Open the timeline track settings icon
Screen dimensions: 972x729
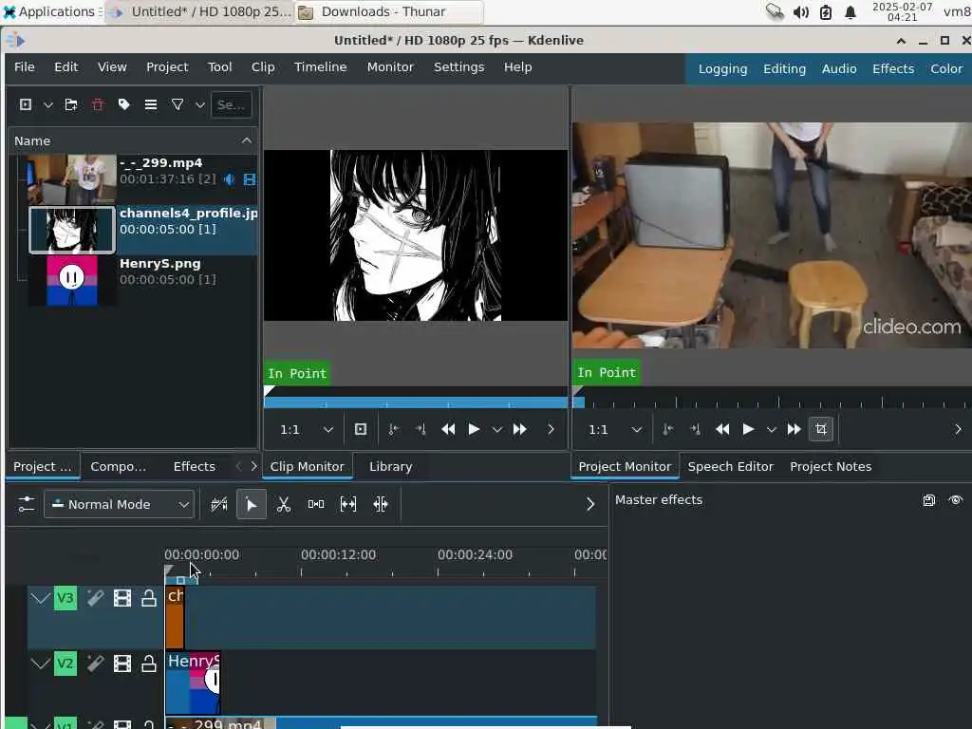(26, 504)
